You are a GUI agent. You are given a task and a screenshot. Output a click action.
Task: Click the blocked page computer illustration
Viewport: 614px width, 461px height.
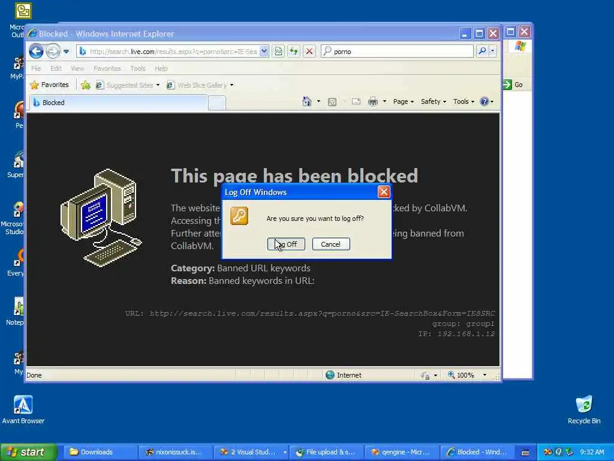pyautogui.click(x=101, y=218)
